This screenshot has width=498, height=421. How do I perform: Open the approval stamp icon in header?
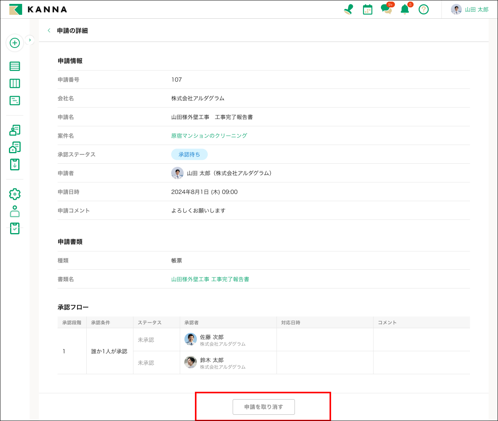(x=349, y=9)
